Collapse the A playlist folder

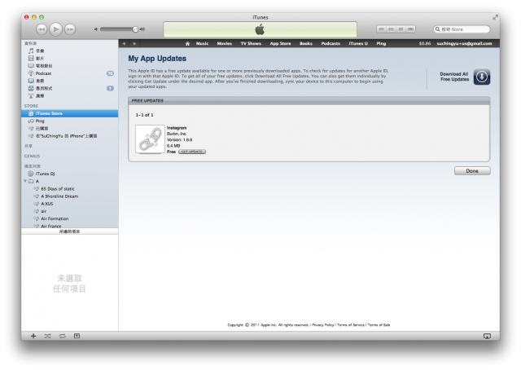25,181
